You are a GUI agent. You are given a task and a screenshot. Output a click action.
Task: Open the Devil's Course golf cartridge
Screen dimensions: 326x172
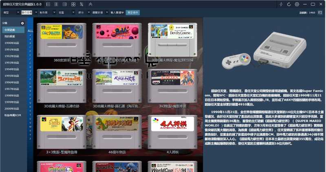coord(172,40)
